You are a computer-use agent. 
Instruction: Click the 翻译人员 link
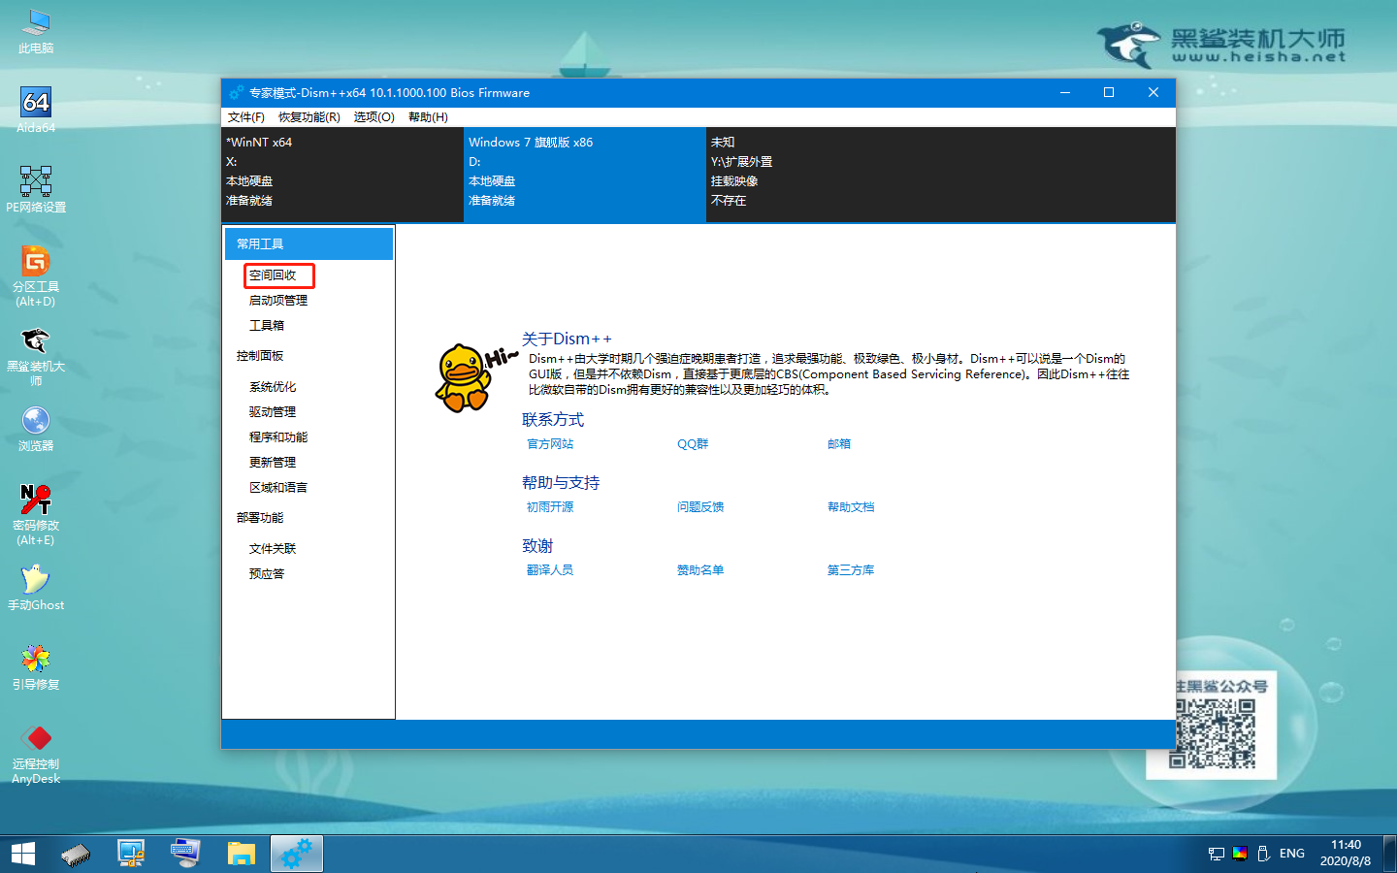pos(550,570)
